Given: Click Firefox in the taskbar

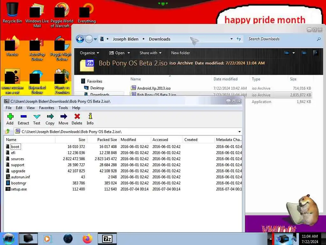Looking at the screenshot, I should [x=88, y=239].
